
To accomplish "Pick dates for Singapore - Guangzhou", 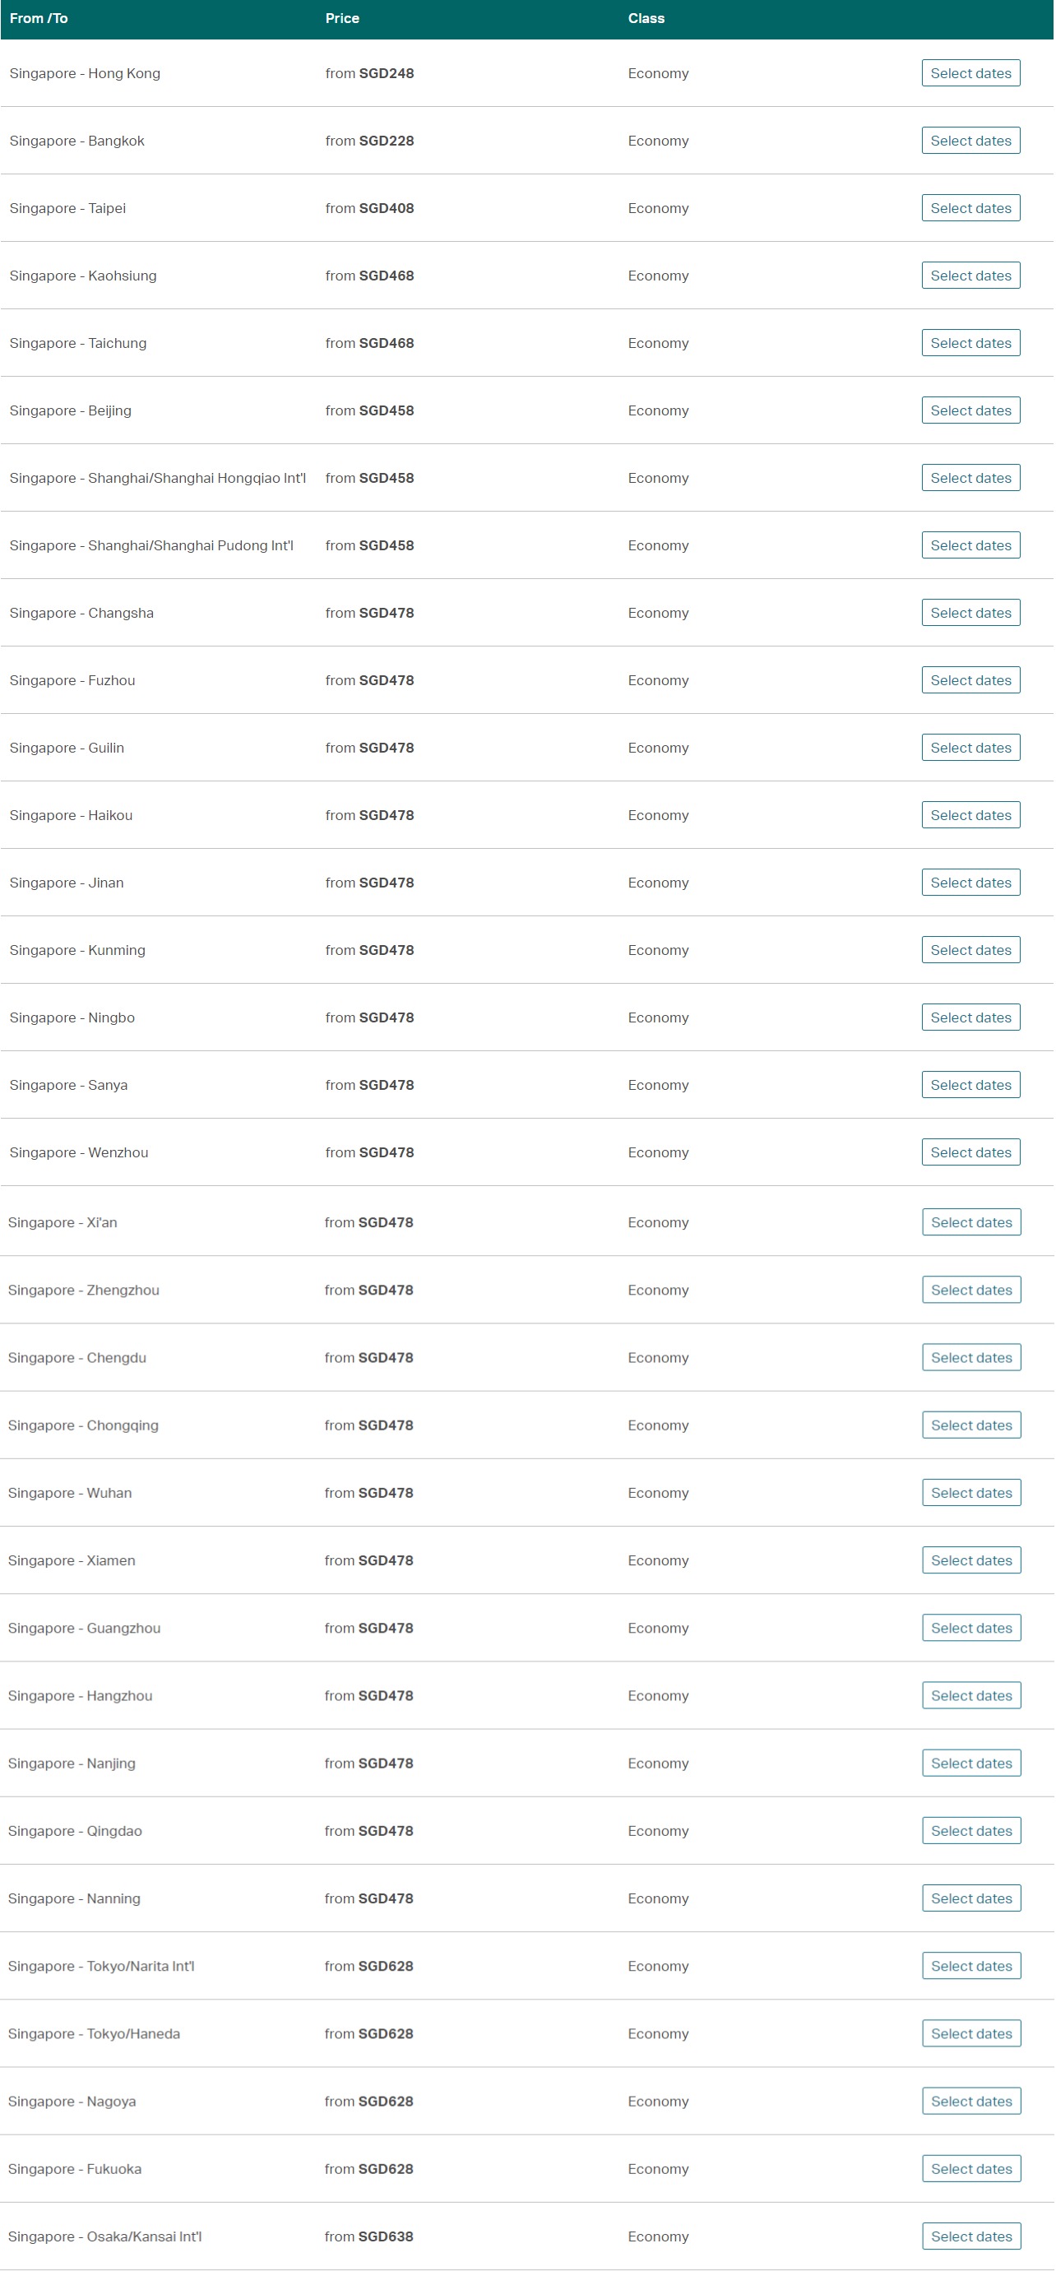I will [971, 1628].
